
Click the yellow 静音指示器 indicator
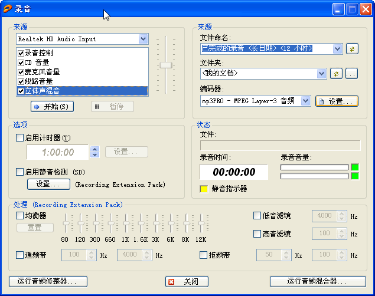[x=204, y=189]
